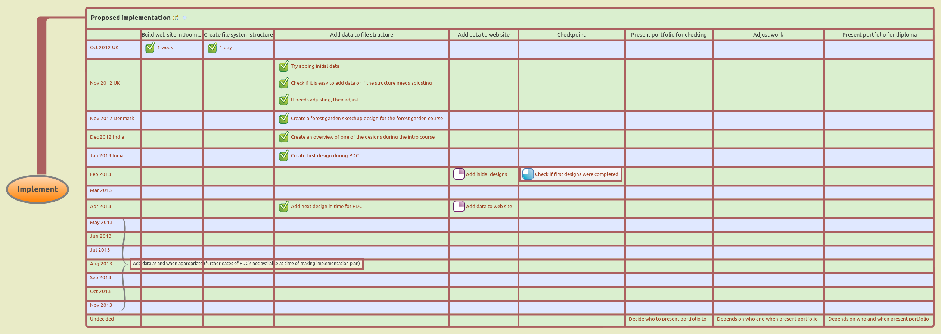Select the Add data as and when appropriate summary topic

point(246,264)
